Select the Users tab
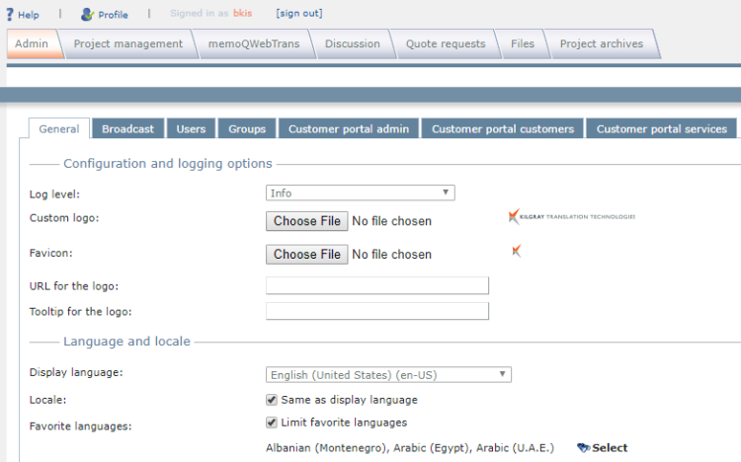 (x=191, y=129)
